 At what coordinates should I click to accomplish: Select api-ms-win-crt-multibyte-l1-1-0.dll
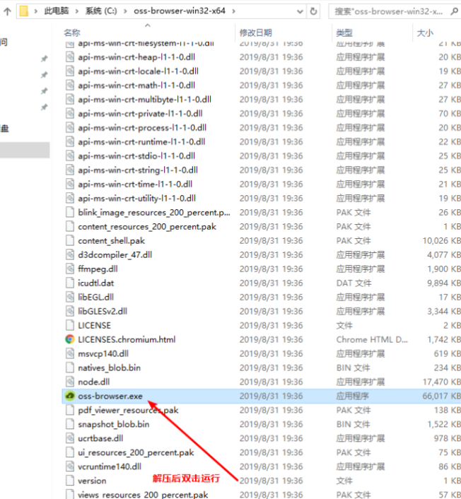tap(144, 100)
